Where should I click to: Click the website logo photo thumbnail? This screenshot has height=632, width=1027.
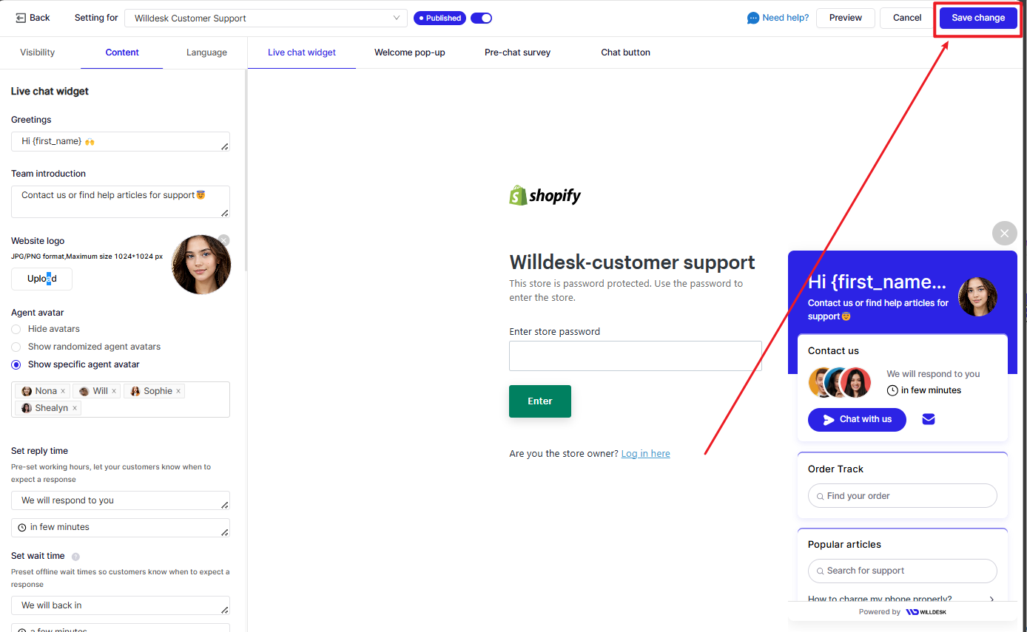pos(201,265)
